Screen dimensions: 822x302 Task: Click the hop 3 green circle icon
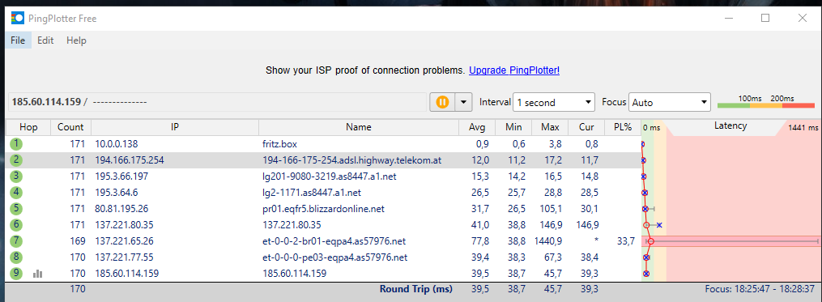(x=17, y=177)
